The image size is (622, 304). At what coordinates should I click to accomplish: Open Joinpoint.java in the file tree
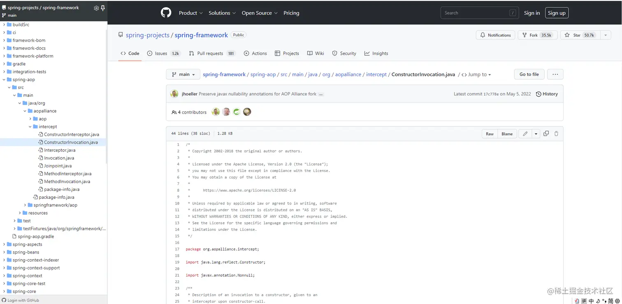[x=58, y=166]
